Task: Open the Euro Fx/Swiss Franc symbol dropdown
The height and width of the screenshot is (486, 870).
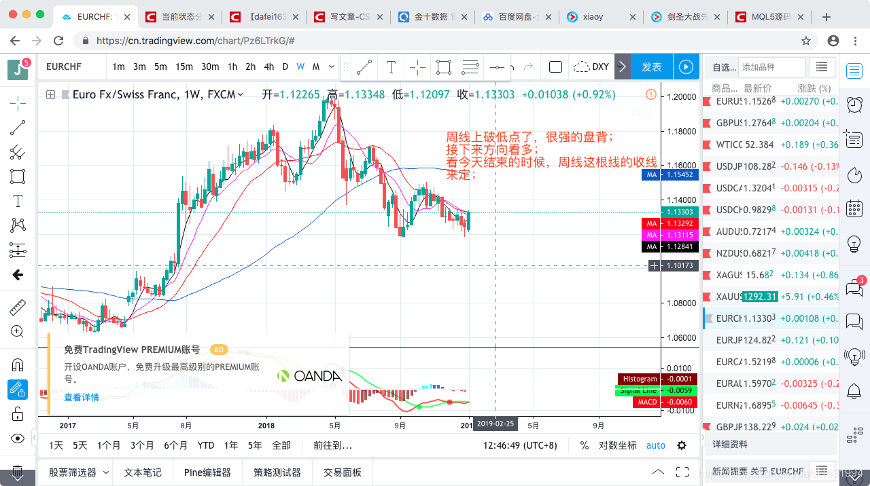Action: click(240, 95)
